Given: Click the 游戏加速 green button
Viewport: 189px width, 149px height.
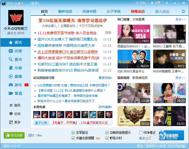Looking at the screenshot, I should 14,135.
